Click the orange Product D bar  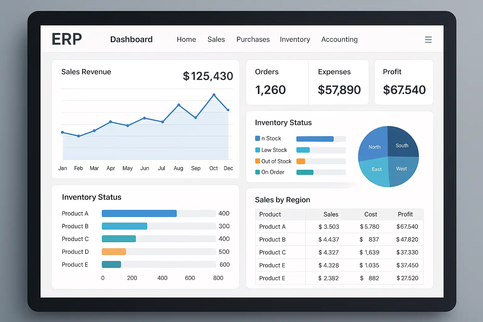tap(114, 252)
